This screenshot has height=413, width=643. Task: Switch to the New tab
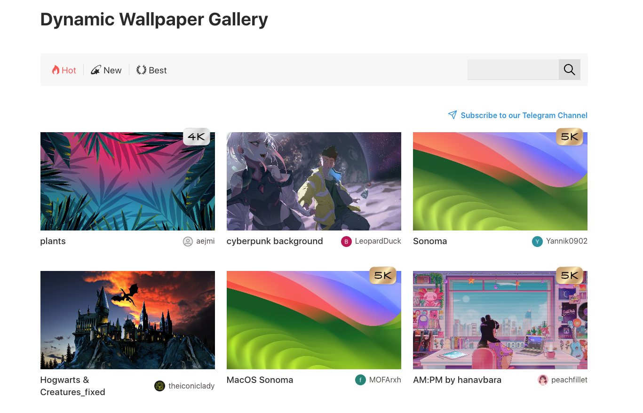(x=106, y=70)
